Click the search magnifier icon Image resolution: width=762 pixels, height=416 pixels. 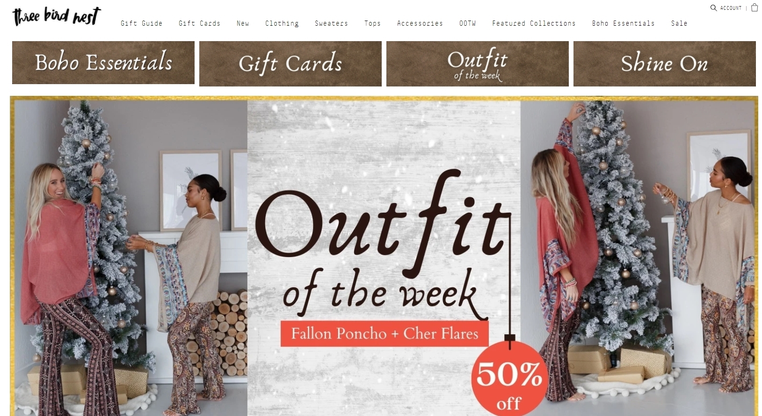coord(713,8)
